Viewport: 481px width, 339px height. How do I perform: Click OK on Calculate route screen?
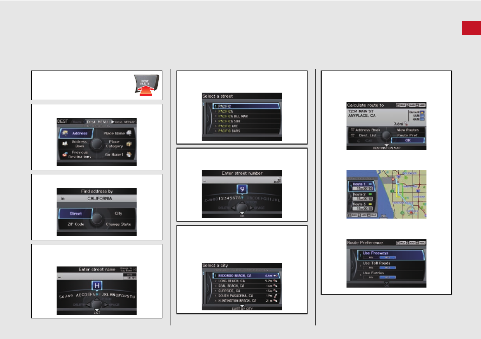pyautogui.click(x=408, y=141)
